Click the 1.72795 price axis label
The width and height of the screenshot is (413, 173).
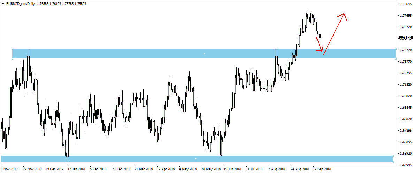tap(406, 73)
